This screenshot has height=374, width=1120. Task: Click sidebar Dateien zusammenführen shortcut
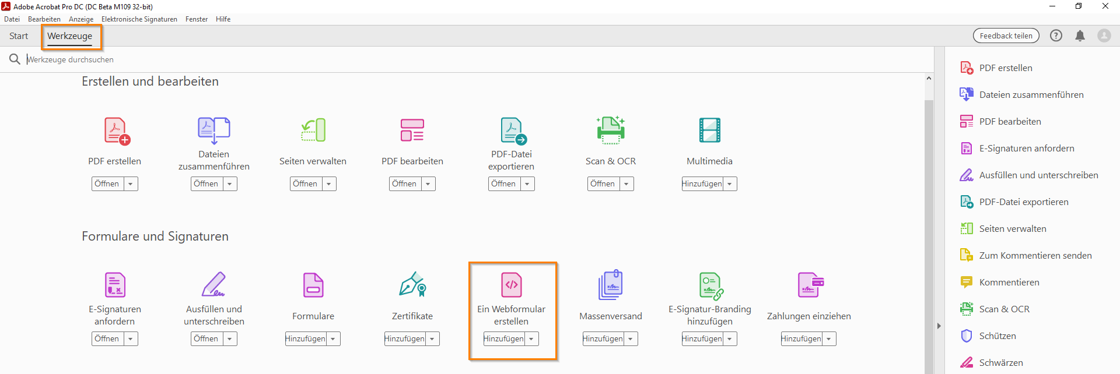tap(1022, 94)
